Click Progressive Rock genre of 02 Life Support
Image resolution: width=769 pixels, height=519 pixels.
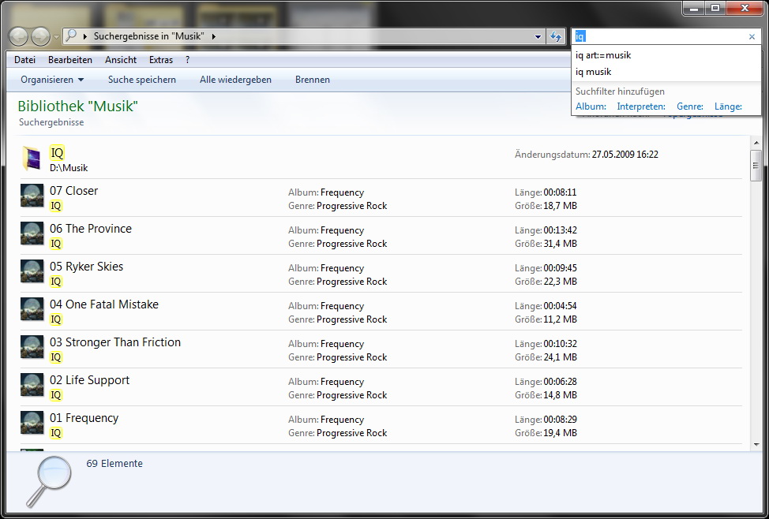[351, 395]
